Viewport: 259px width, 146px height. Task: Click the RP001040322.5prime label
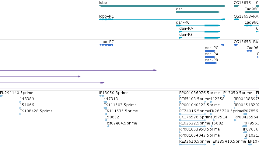(x=199, y=105)
